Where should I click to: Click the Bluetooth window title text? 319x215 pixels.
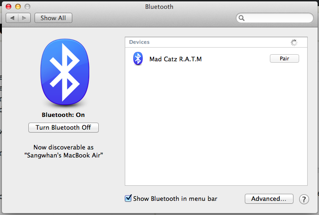click(159, 7)
